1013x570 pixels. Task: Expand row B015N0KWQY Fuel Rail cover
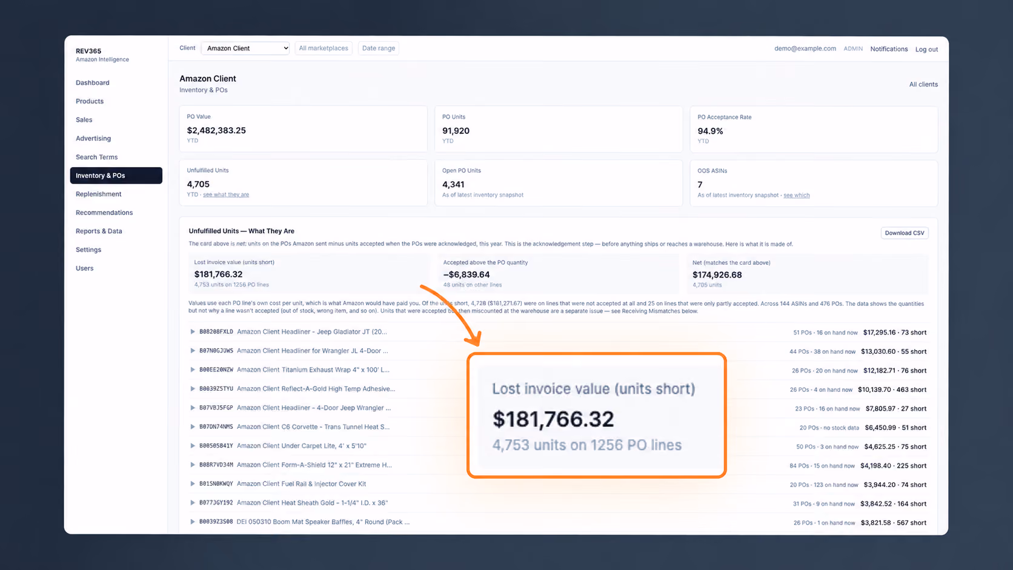click(x=193, y=484)
